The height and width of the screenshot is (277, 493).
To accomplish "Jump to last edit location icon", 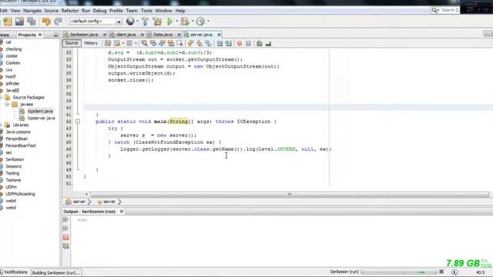I will click(108, 43).
